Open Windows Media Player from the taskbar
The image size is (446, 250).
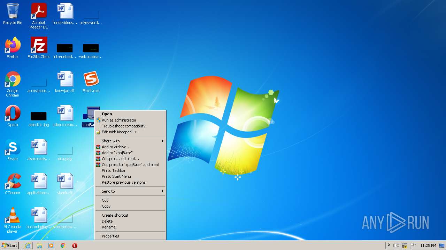(x=51, y=245)
